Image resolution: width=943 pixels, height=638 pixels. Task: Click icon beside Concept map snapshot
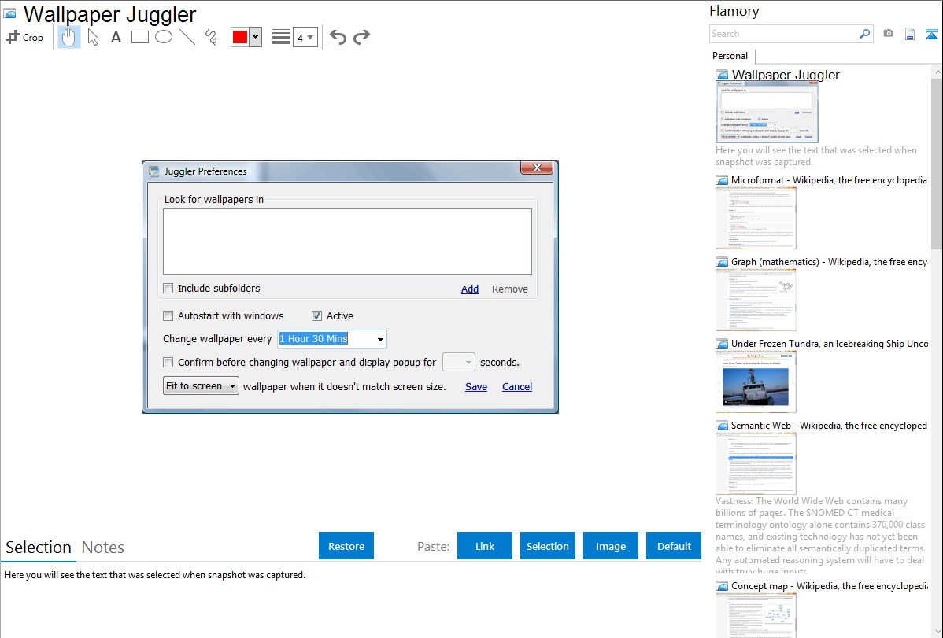723,586
